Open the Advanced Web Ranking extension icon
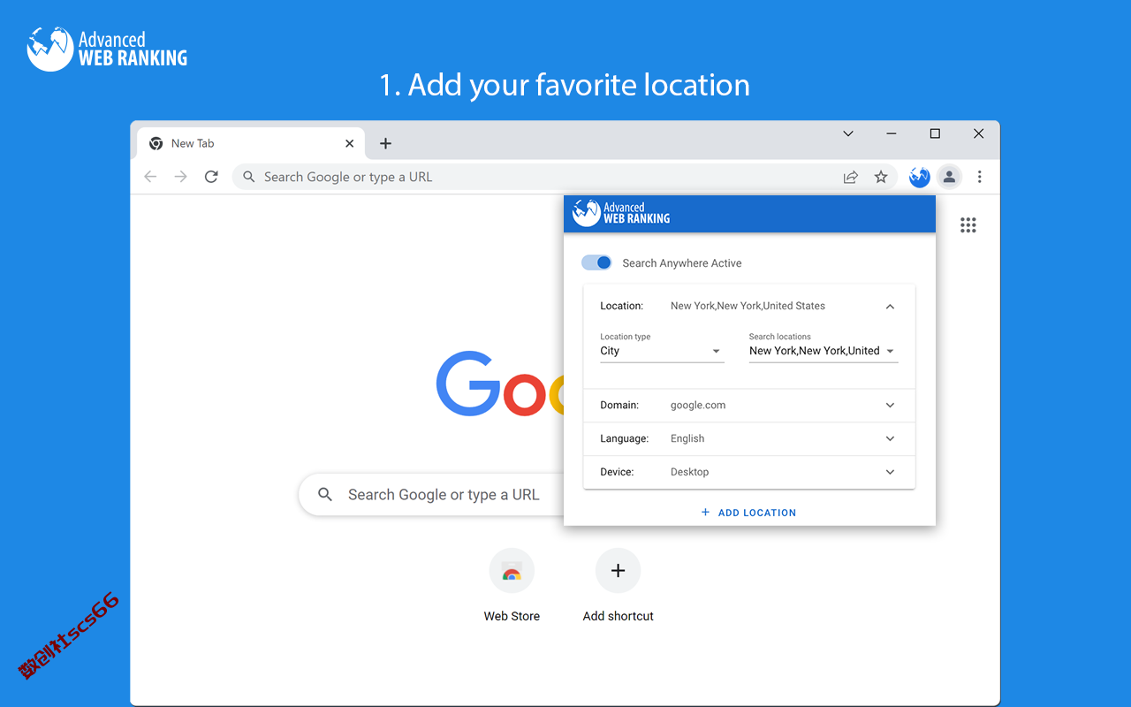Viewport: 1131px width, 707px height. (x=920, y=177)
